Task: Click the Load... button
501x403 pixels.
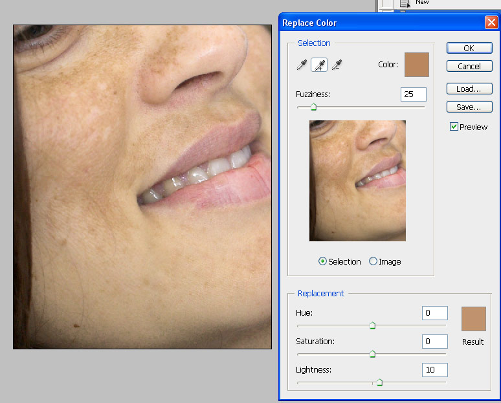Action: (x=469, y=89)
